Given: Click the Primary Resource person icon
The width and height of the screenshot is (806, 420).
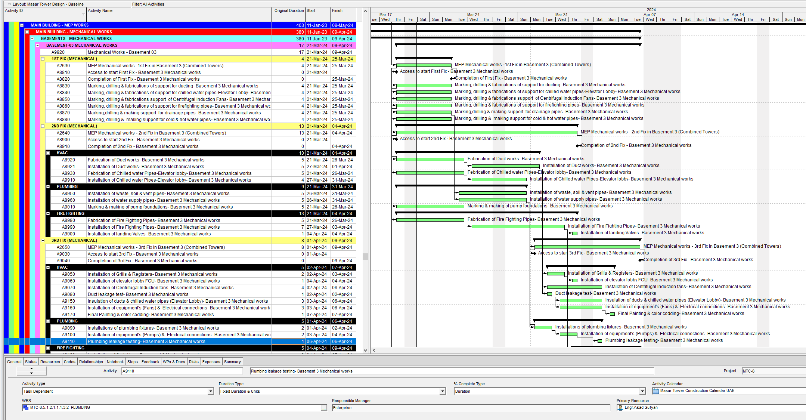Looking at the screenshot, I should pos(620,408).
